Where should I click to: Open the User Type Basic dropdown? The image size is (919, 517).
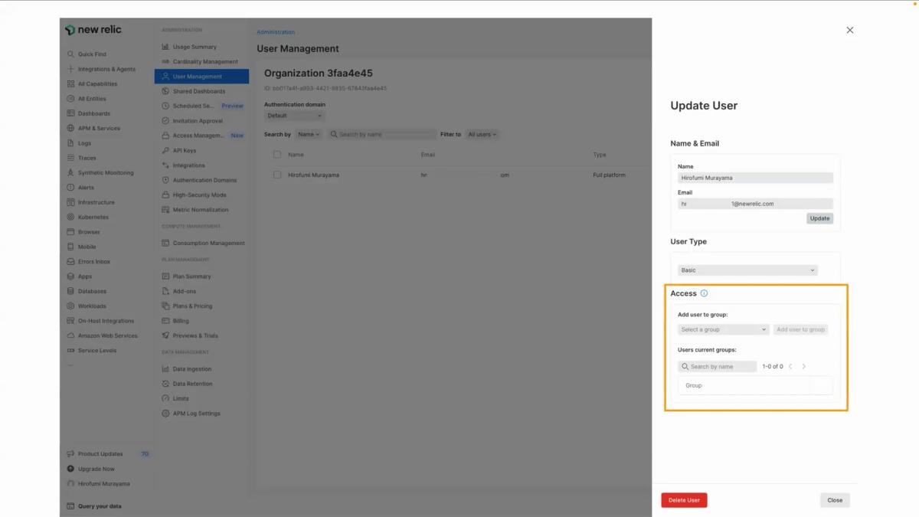click(x=747, y=270)
